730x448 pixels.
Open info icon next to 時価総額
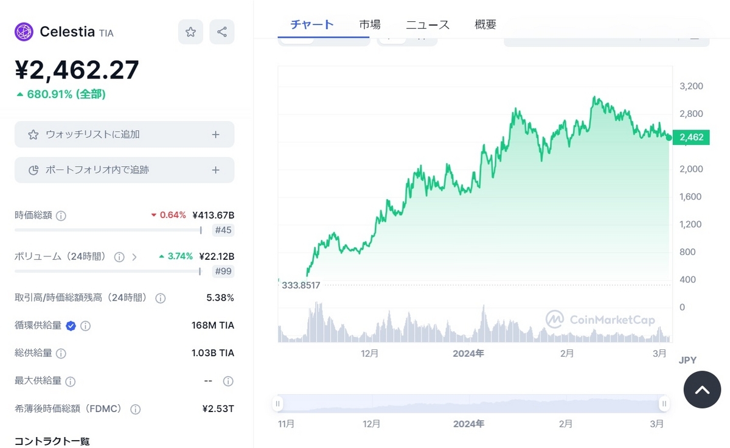coord(61,215)
